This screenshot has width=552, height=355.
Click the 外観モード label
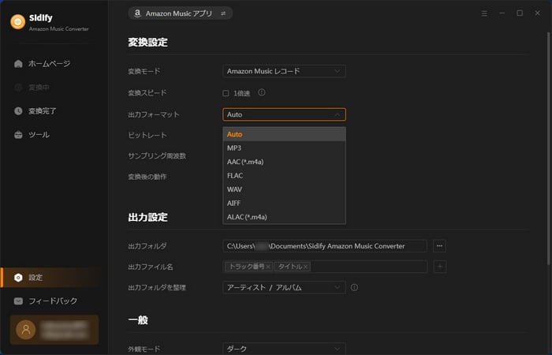point(144,349)
